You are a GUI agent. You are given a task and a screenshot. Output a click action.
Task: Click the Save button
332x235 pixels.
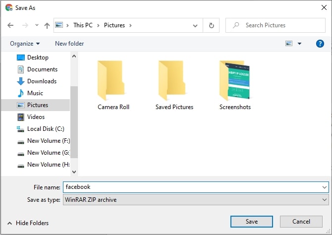tap(252, 222)
